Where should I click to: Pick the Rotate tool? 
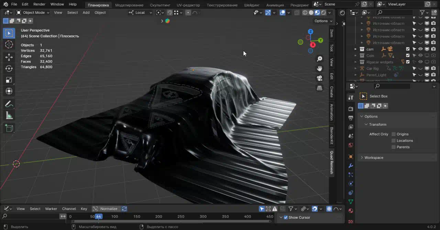9,68
